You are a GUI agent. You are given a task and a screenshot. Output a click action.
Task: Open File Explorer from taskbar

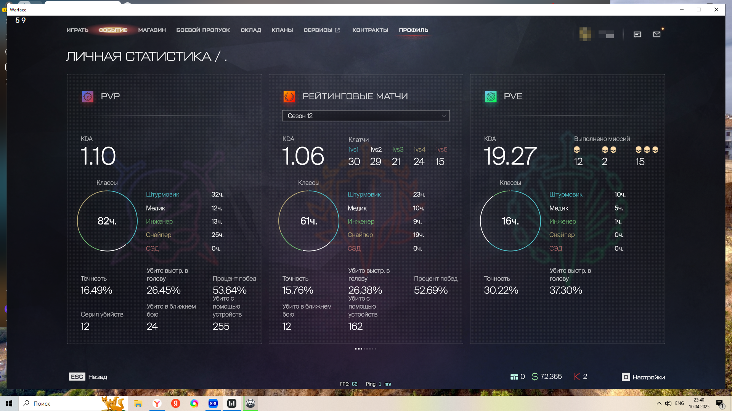point(138,403)
